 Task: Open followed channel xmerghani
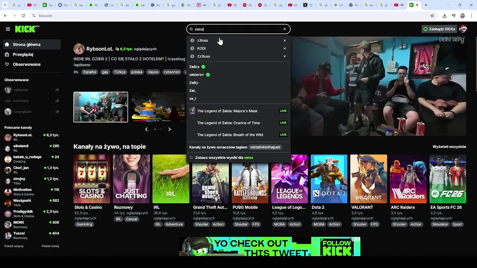(x=32, y=112)
